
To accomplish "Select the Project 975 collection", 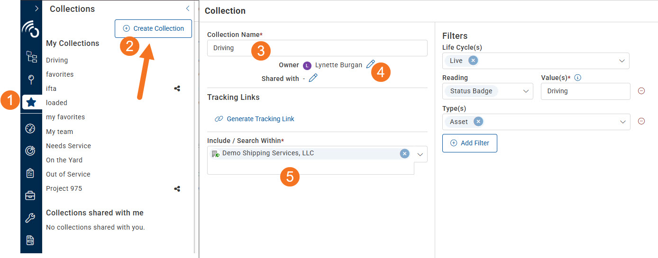I will pos(64,188).
